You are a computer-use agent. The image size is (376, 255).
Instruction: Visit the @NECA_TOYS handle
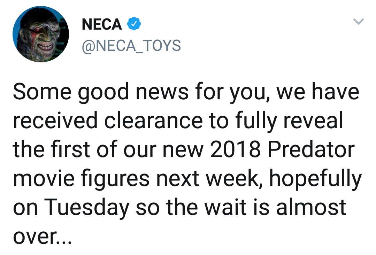(131, 46)
